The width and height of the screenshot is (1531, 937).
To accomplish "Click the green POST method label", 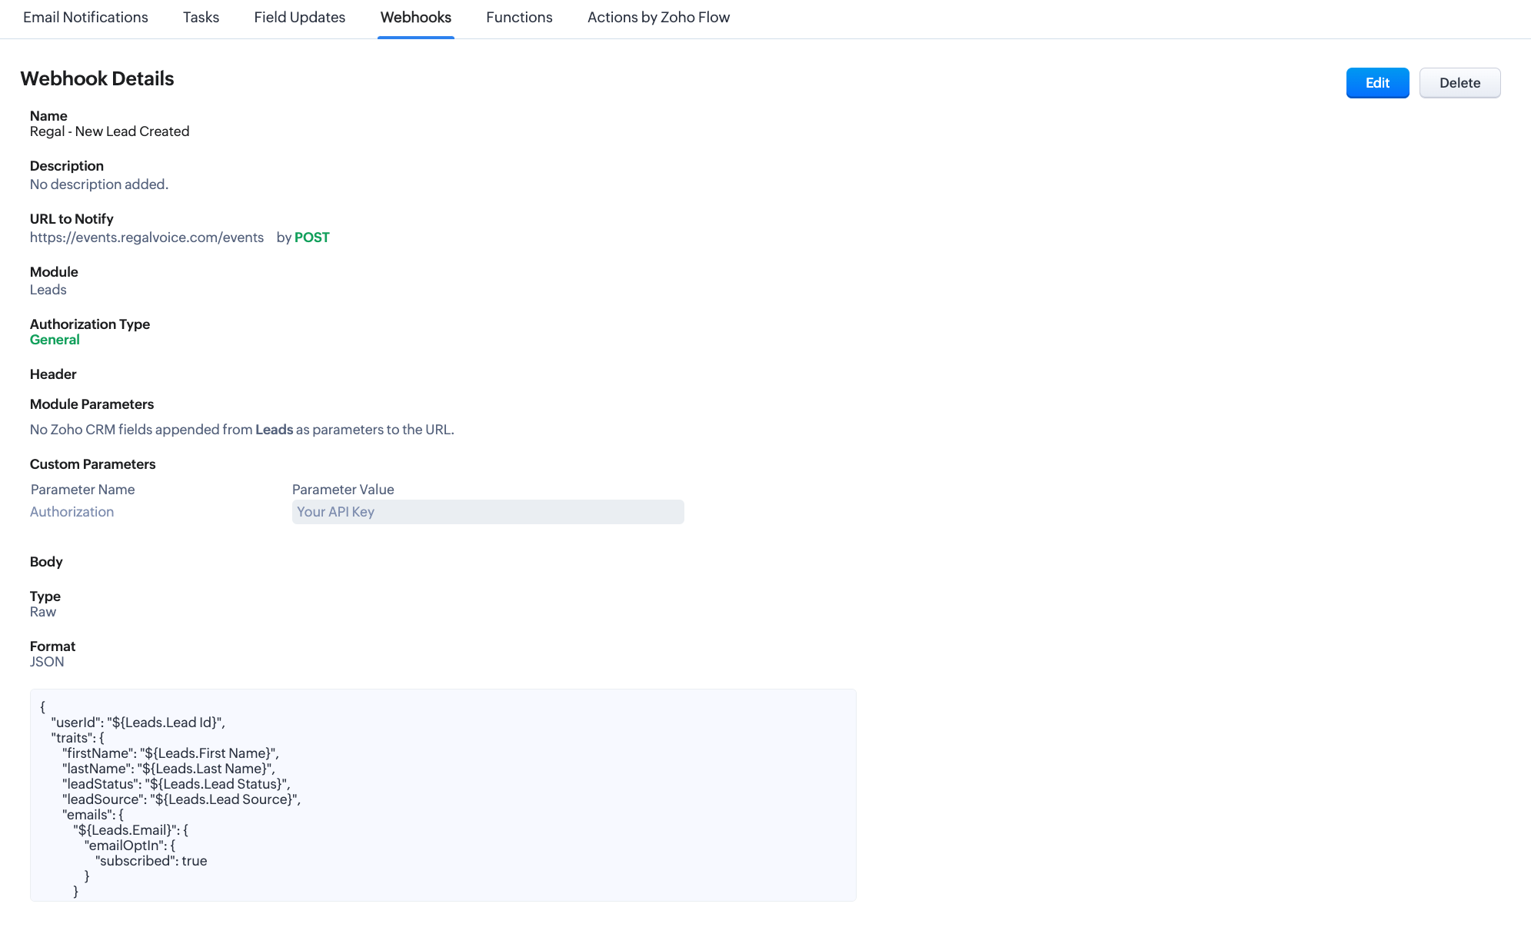I will 312,238.
